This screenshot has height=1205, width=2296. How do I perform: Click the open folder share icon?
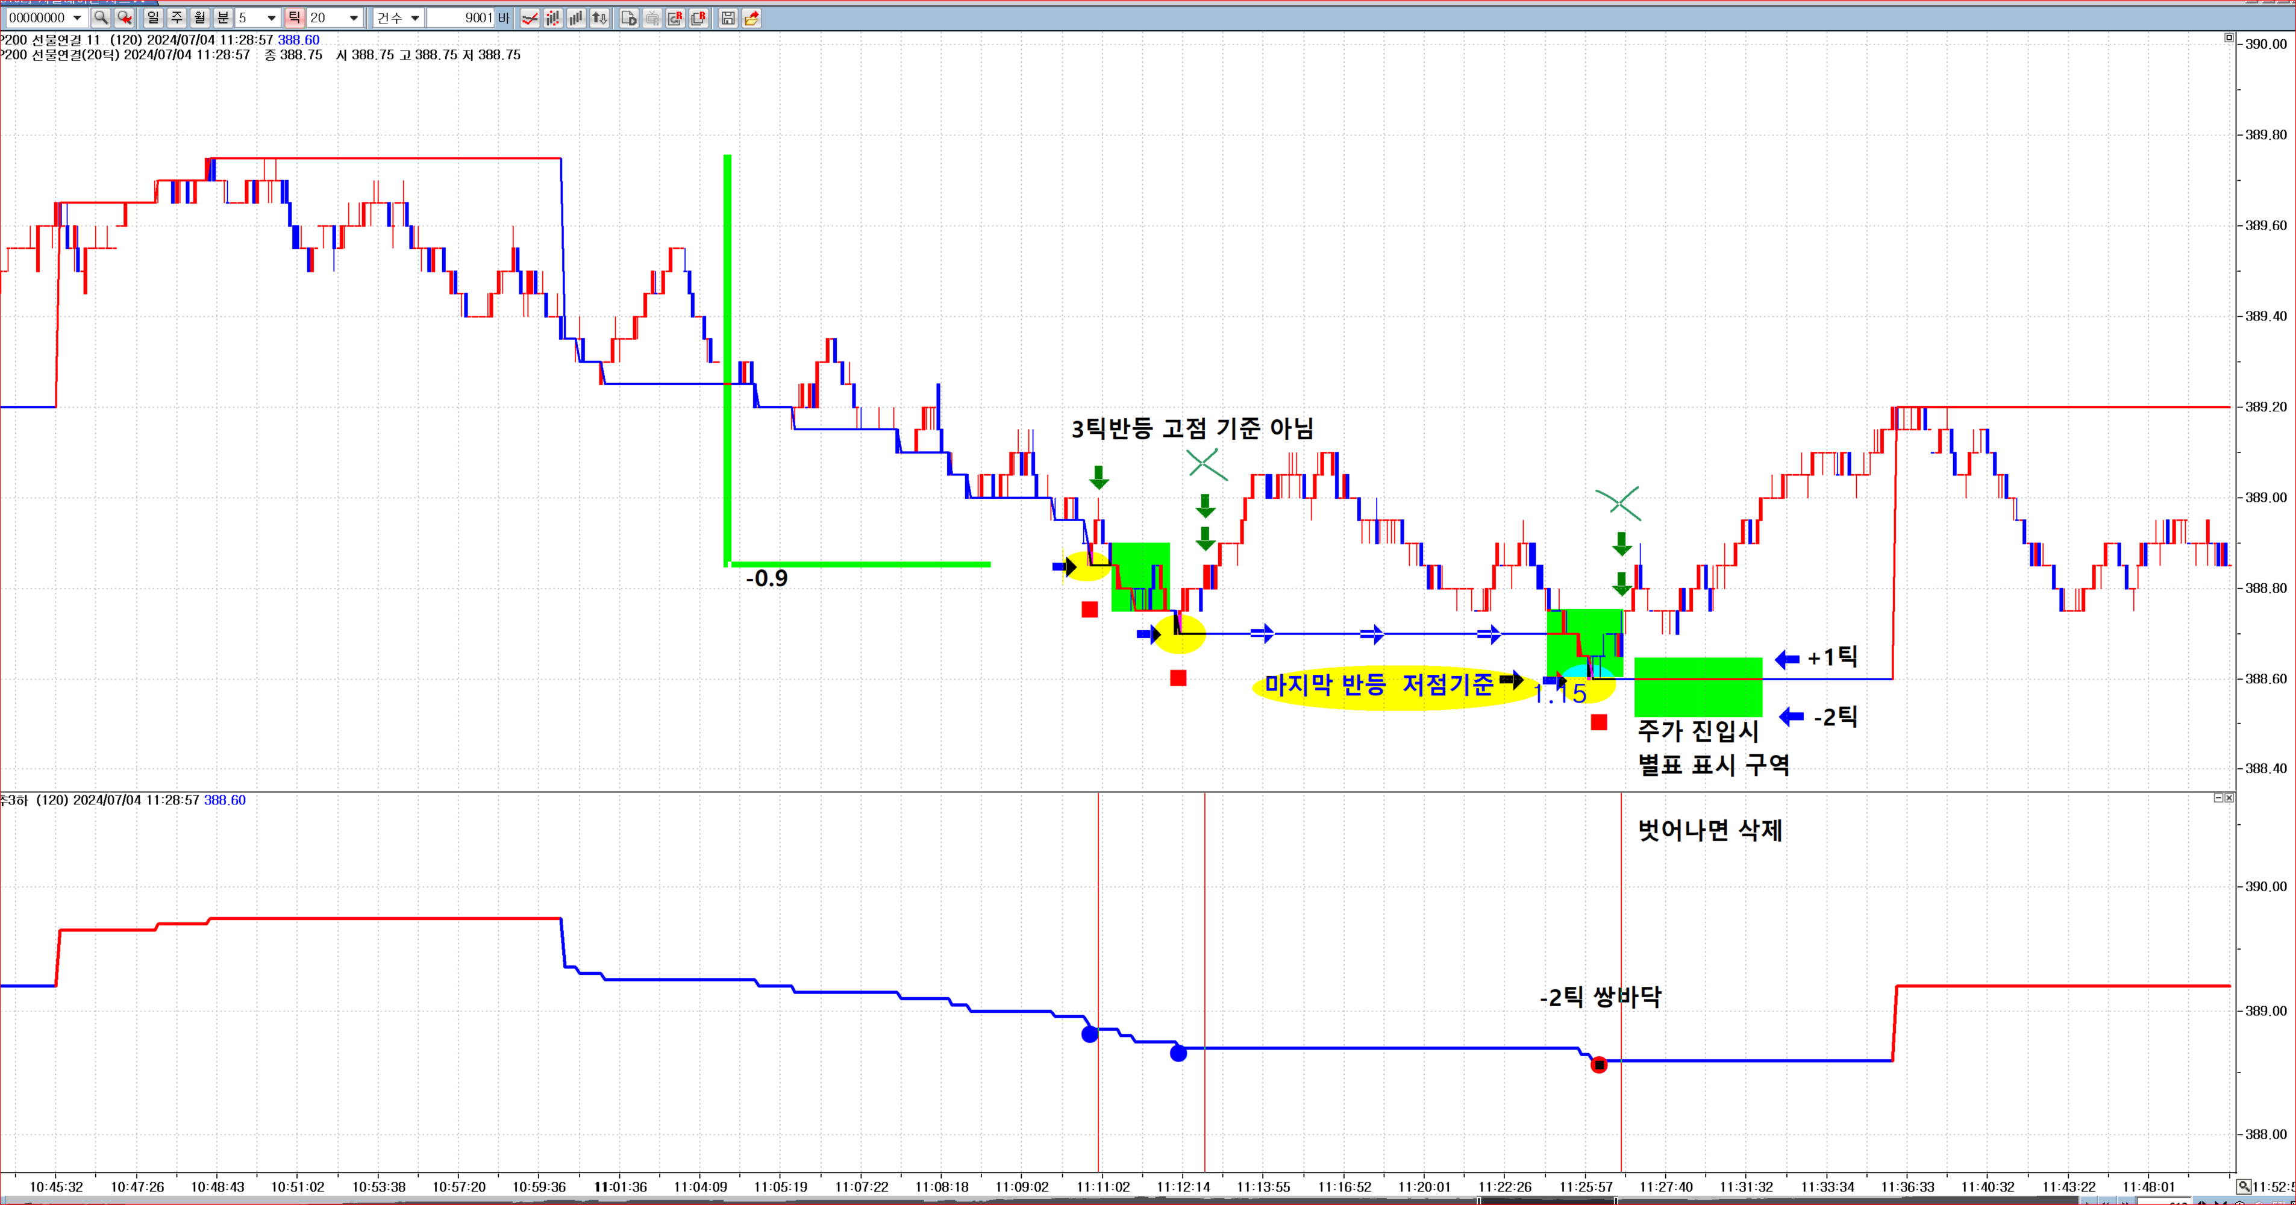point(751,18)
